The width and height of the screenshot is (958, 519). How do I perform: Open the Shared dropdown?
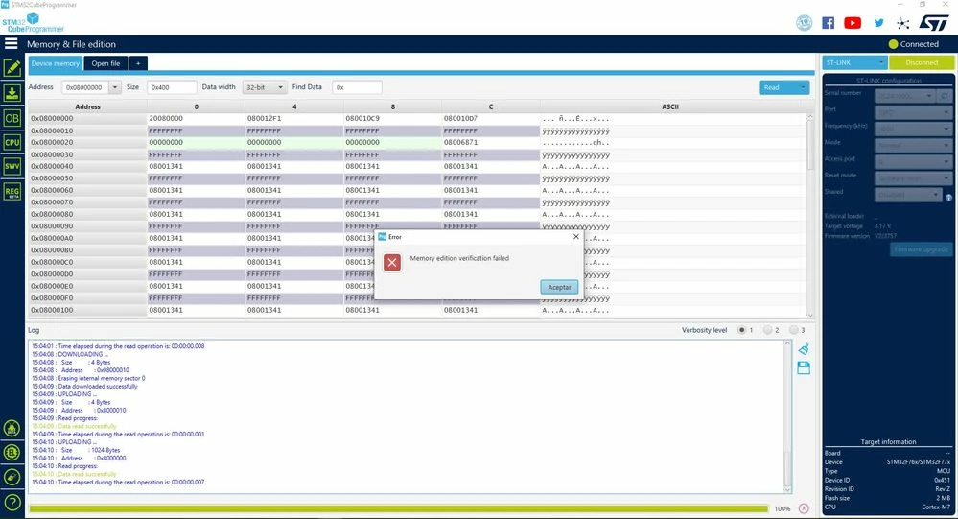(x=908, y=195)
